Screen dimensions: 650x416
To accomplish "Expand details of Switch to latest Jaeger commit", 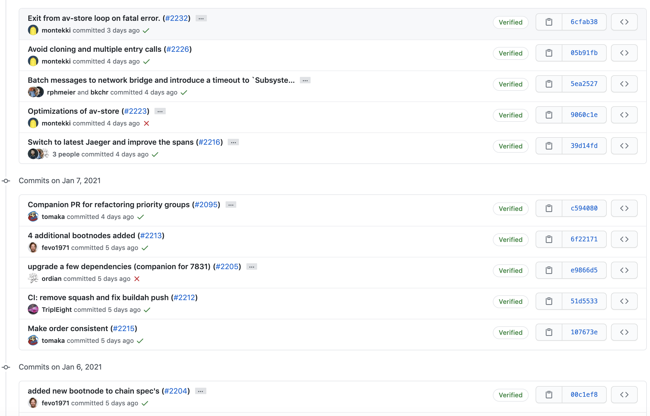I will coord(233,142).
